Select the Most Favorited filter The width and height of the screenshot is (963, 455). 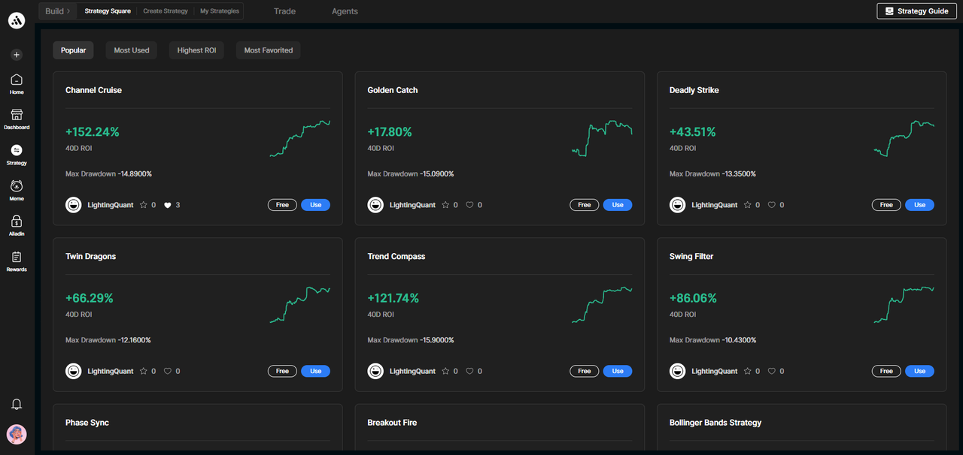[269, 50]
